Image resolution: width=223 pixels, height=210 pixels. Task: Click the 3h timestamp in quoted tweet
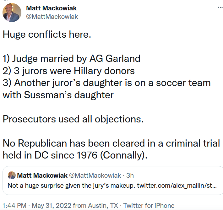(130, 175)
